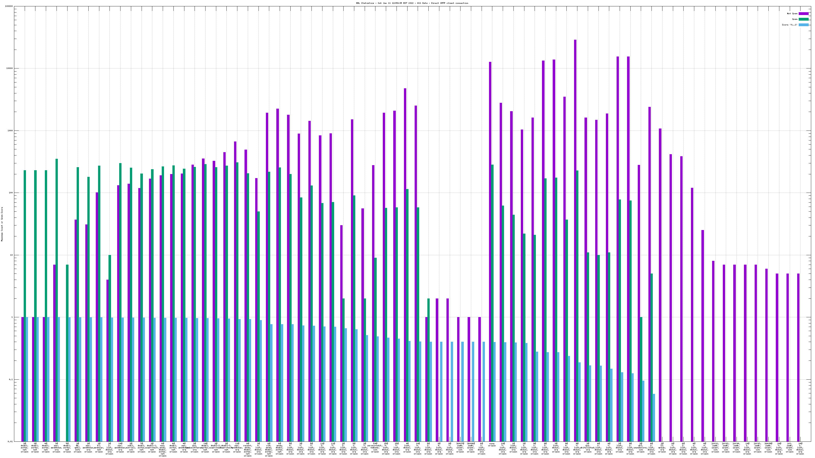
Task: Click the 'ubl.unsubscore.com origin' axis label
Action: click(x=641, y=448)
